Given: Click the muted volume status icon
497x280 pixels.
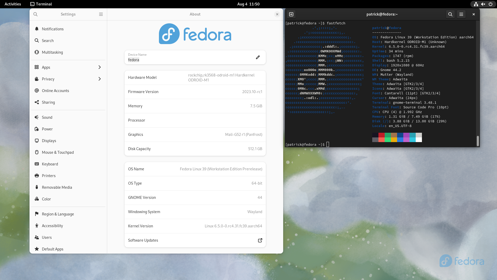Looking at the screenshot, I should pyautogui.click(x=483, y=4).
